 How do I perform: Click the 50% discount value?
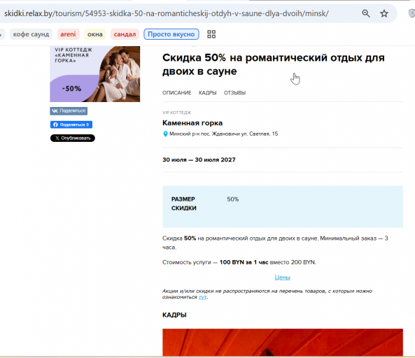coord(232,199)
